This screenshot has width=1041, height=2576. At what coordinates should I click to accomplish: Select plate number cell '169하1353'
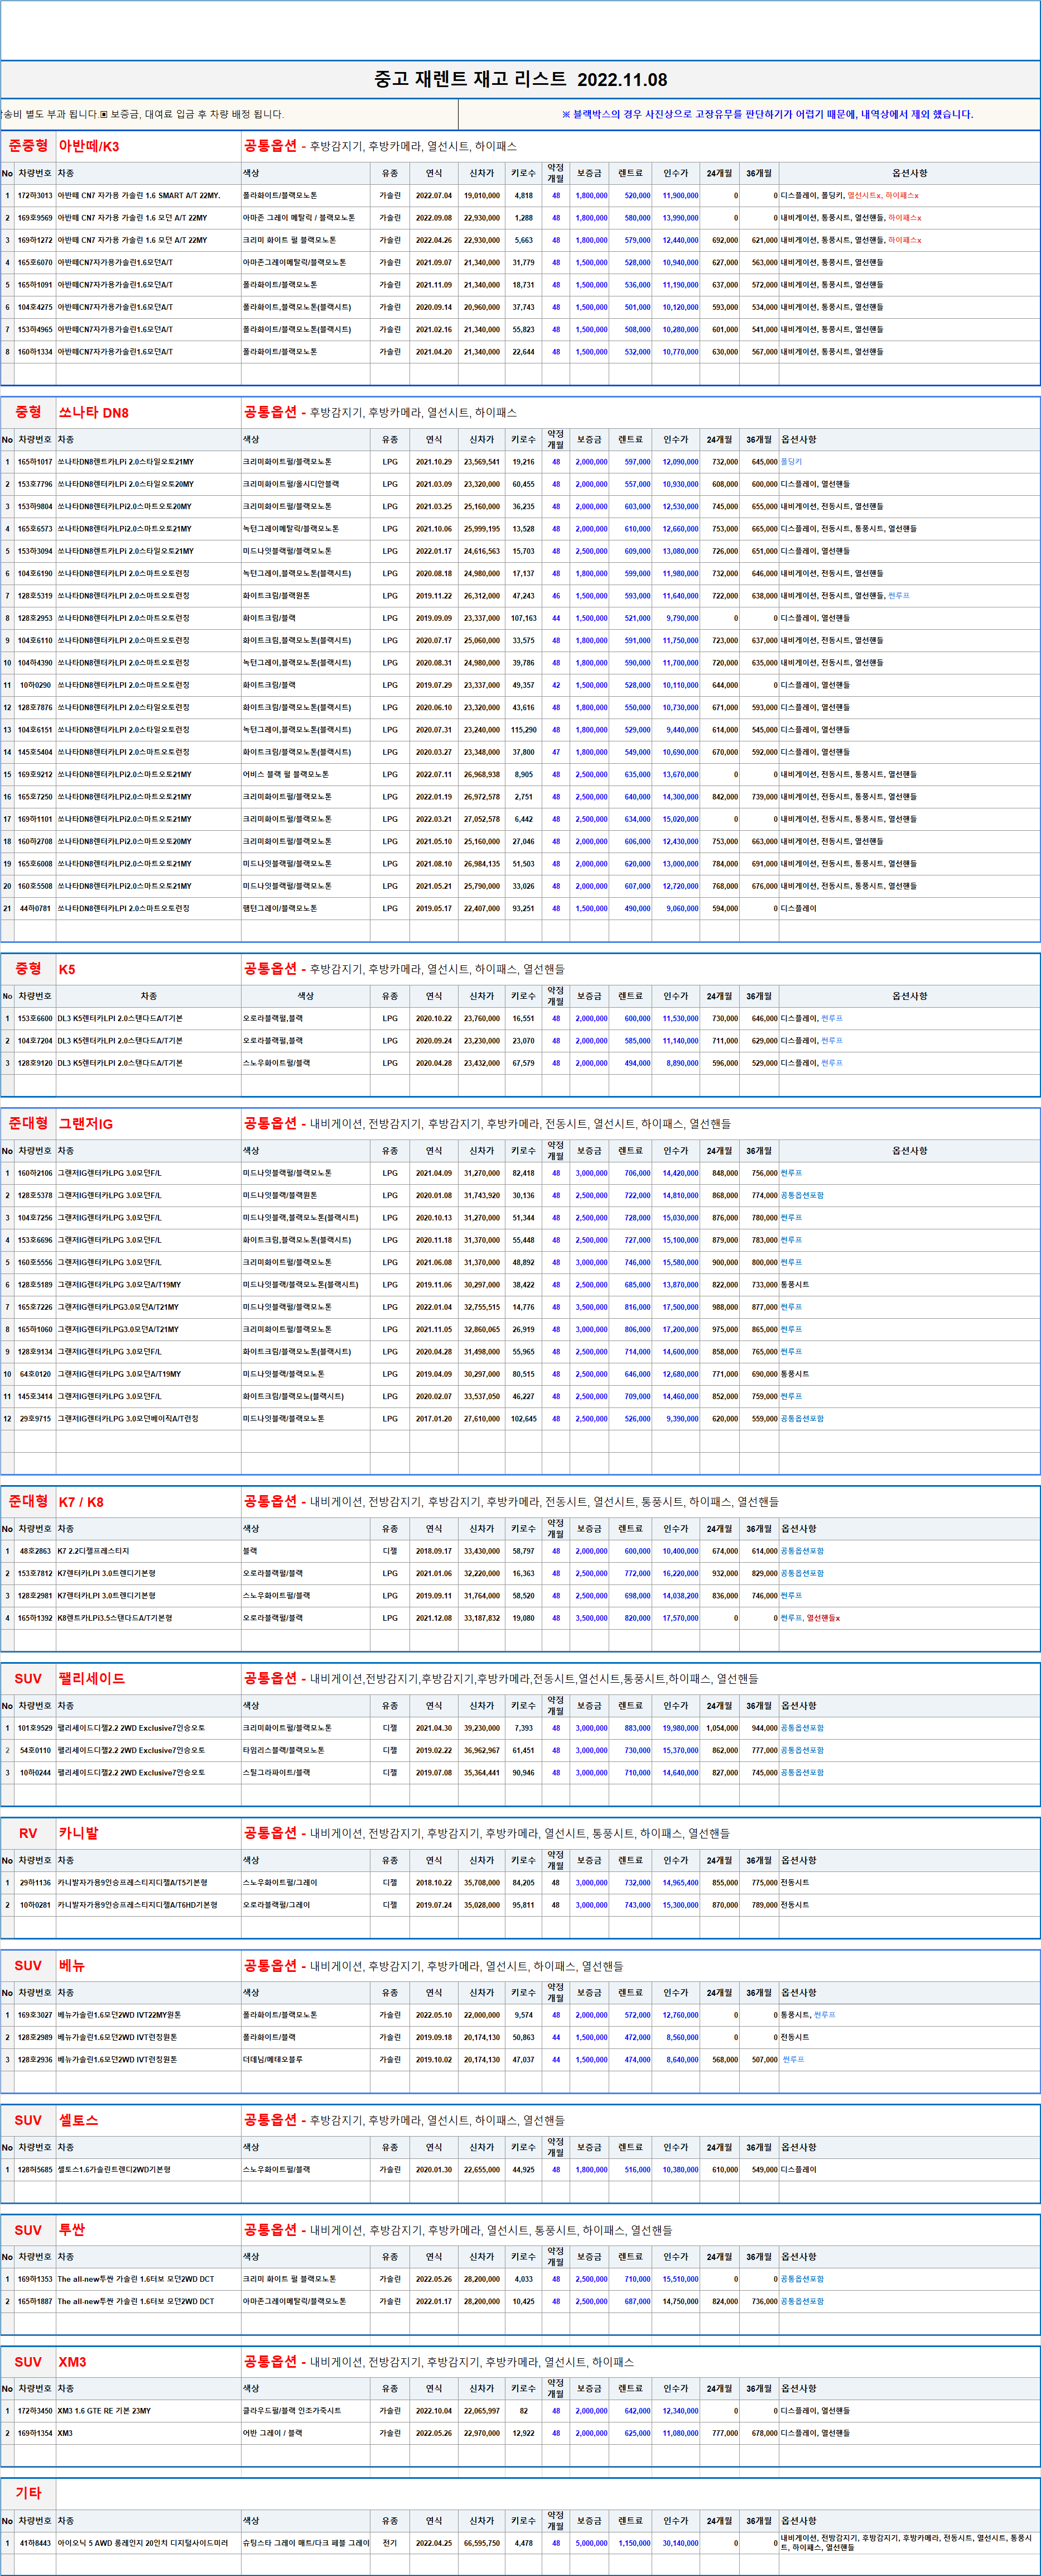point(35,2279)
